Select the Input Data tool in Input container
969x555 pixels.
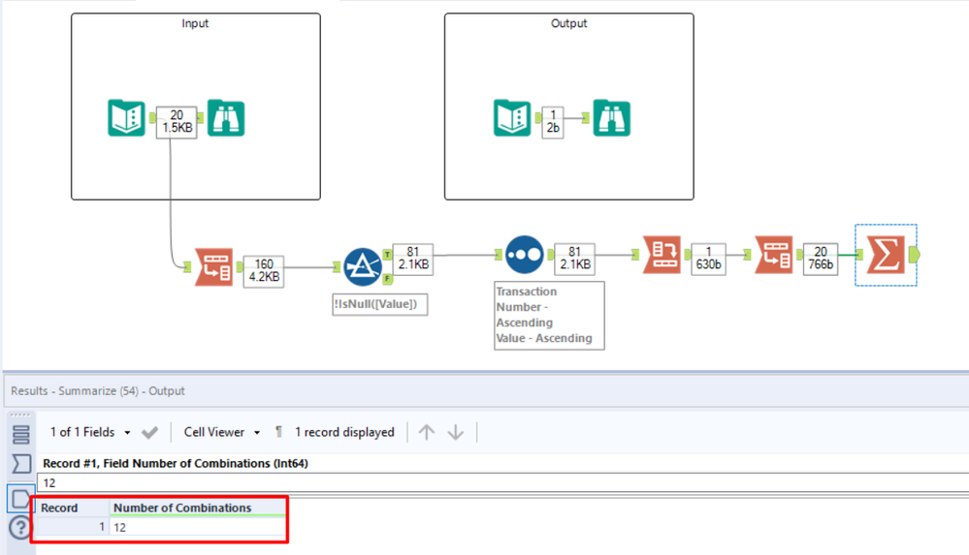[126, 117]
